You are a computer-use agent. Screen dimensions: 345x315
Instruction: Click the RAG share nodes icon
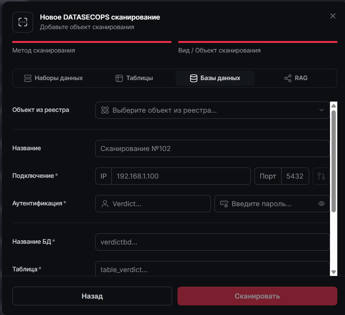tap(288, 78)
